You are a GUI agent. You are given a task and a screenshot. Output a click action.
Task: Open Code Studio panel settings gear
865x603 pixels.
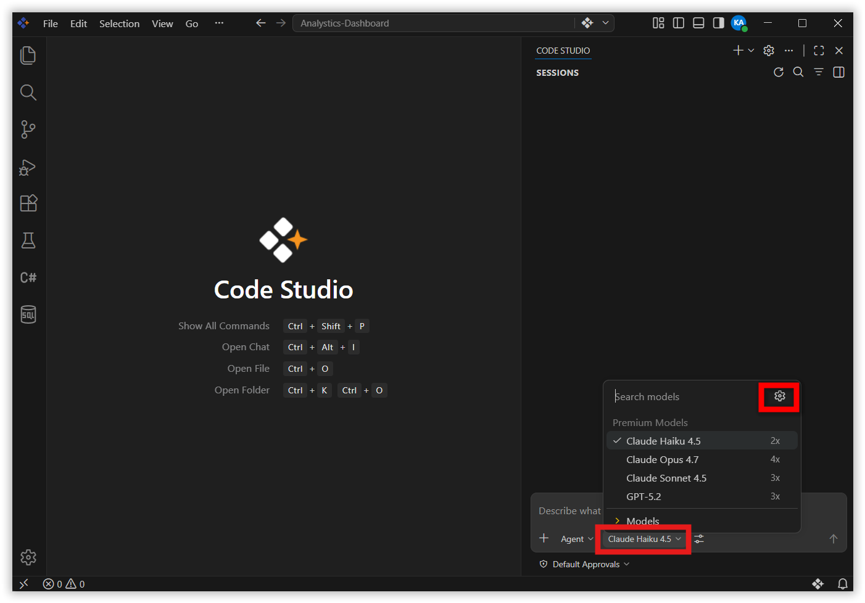pyautogui.click(x=769, y=51)
